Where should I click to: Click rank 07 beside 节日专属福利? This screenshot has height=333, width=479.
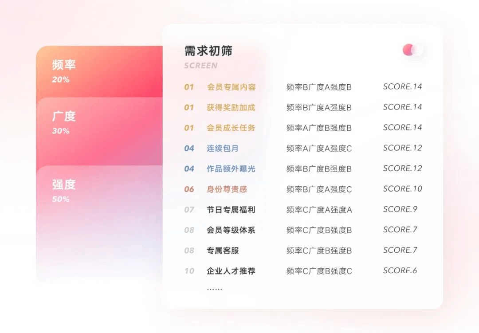(189, 210)
